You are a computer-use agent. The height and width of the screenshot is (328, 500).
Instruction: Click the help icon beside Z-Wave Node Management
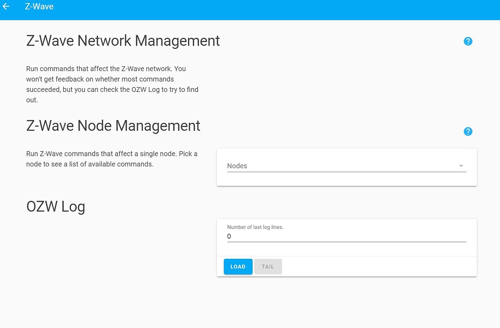[x=468, y=131]
